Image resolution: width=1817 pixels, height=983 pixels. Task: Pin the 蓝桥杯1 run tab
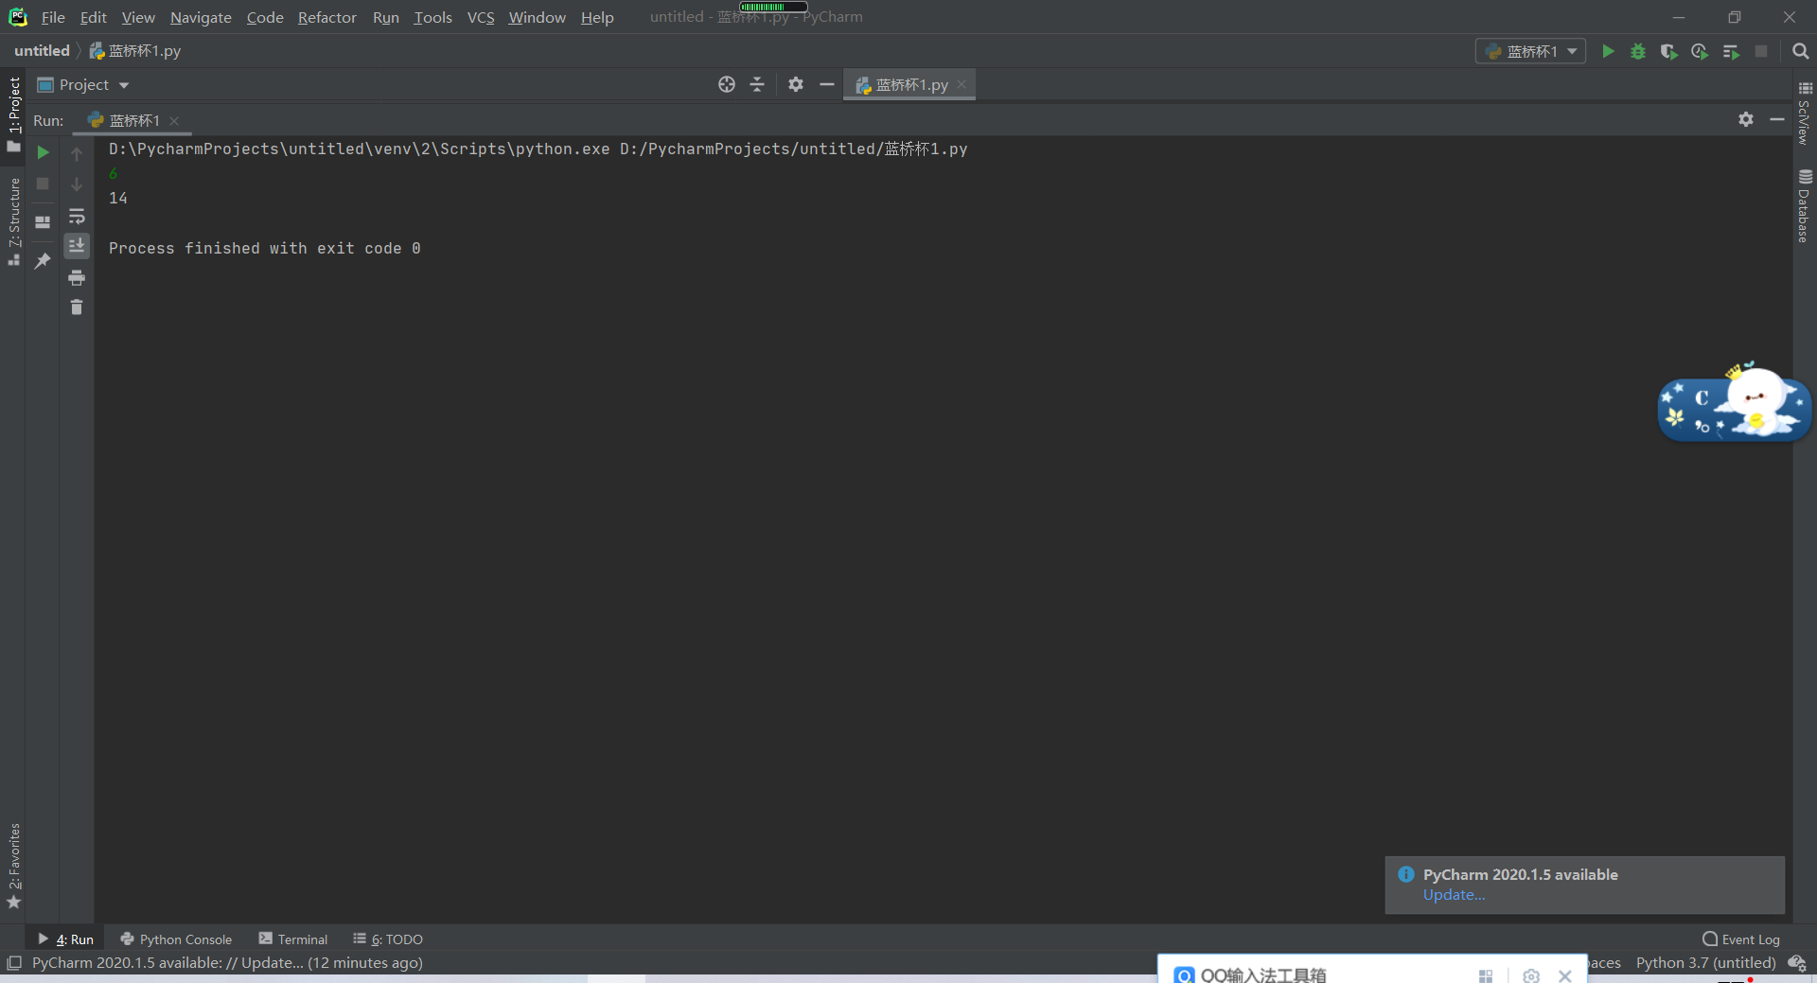coord(43,261)
